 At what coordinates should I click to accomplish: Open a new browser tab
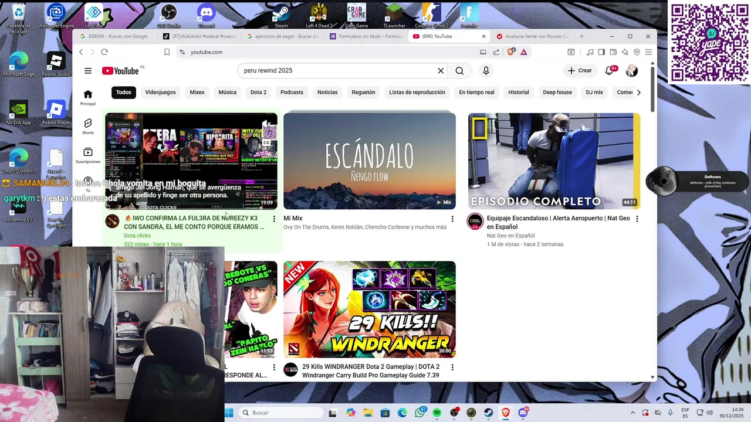click(x=581, y=36)
